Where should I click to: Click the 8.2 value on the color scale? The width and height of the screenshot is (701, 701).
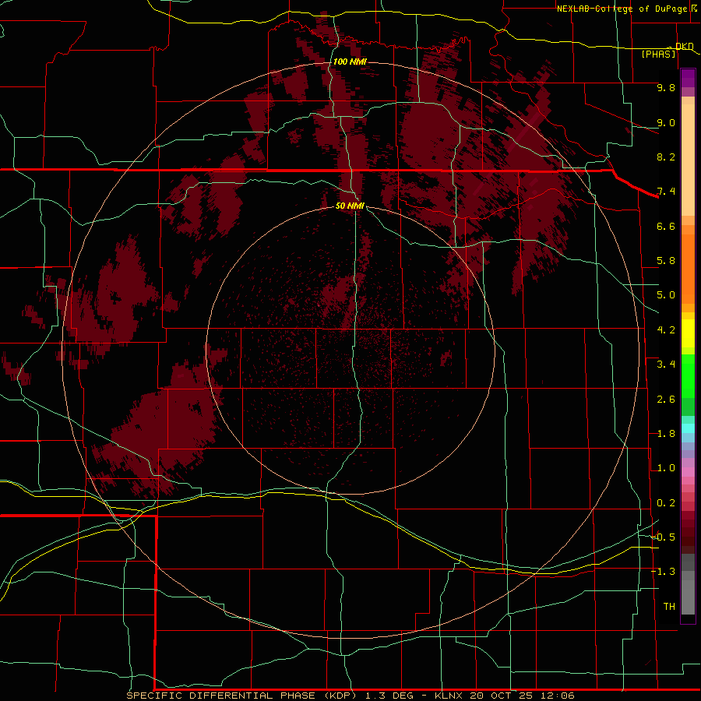click(666, 157)
